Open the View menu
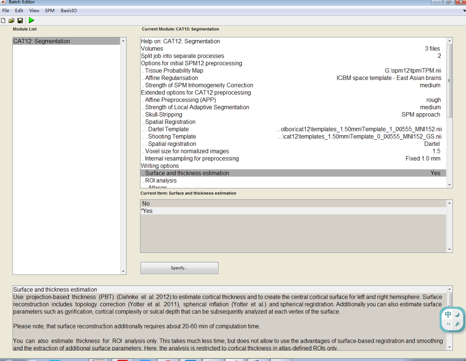This screenshot has height=361, width=466. click(34, 11)
